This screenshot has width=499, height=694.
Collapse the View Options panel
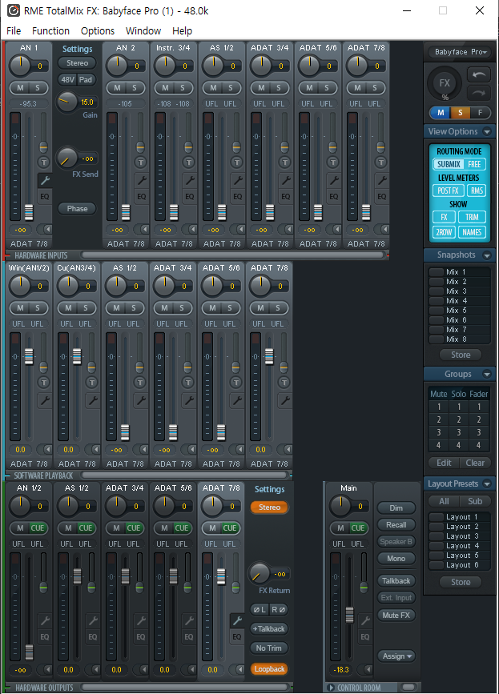tap(487, 131)
